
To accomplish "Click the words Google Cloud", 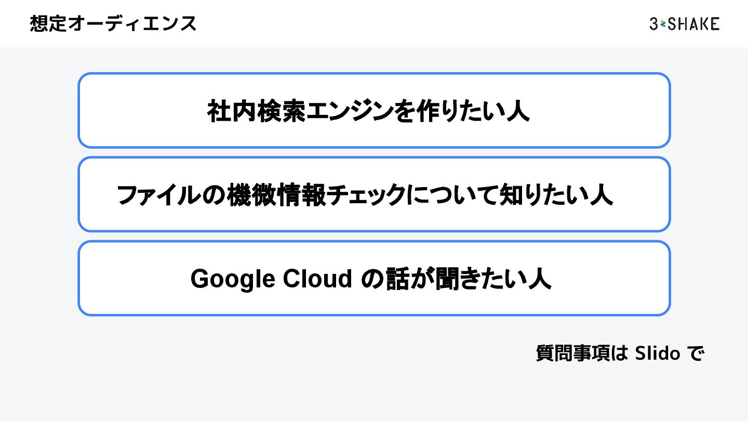I will click(272, 279).
